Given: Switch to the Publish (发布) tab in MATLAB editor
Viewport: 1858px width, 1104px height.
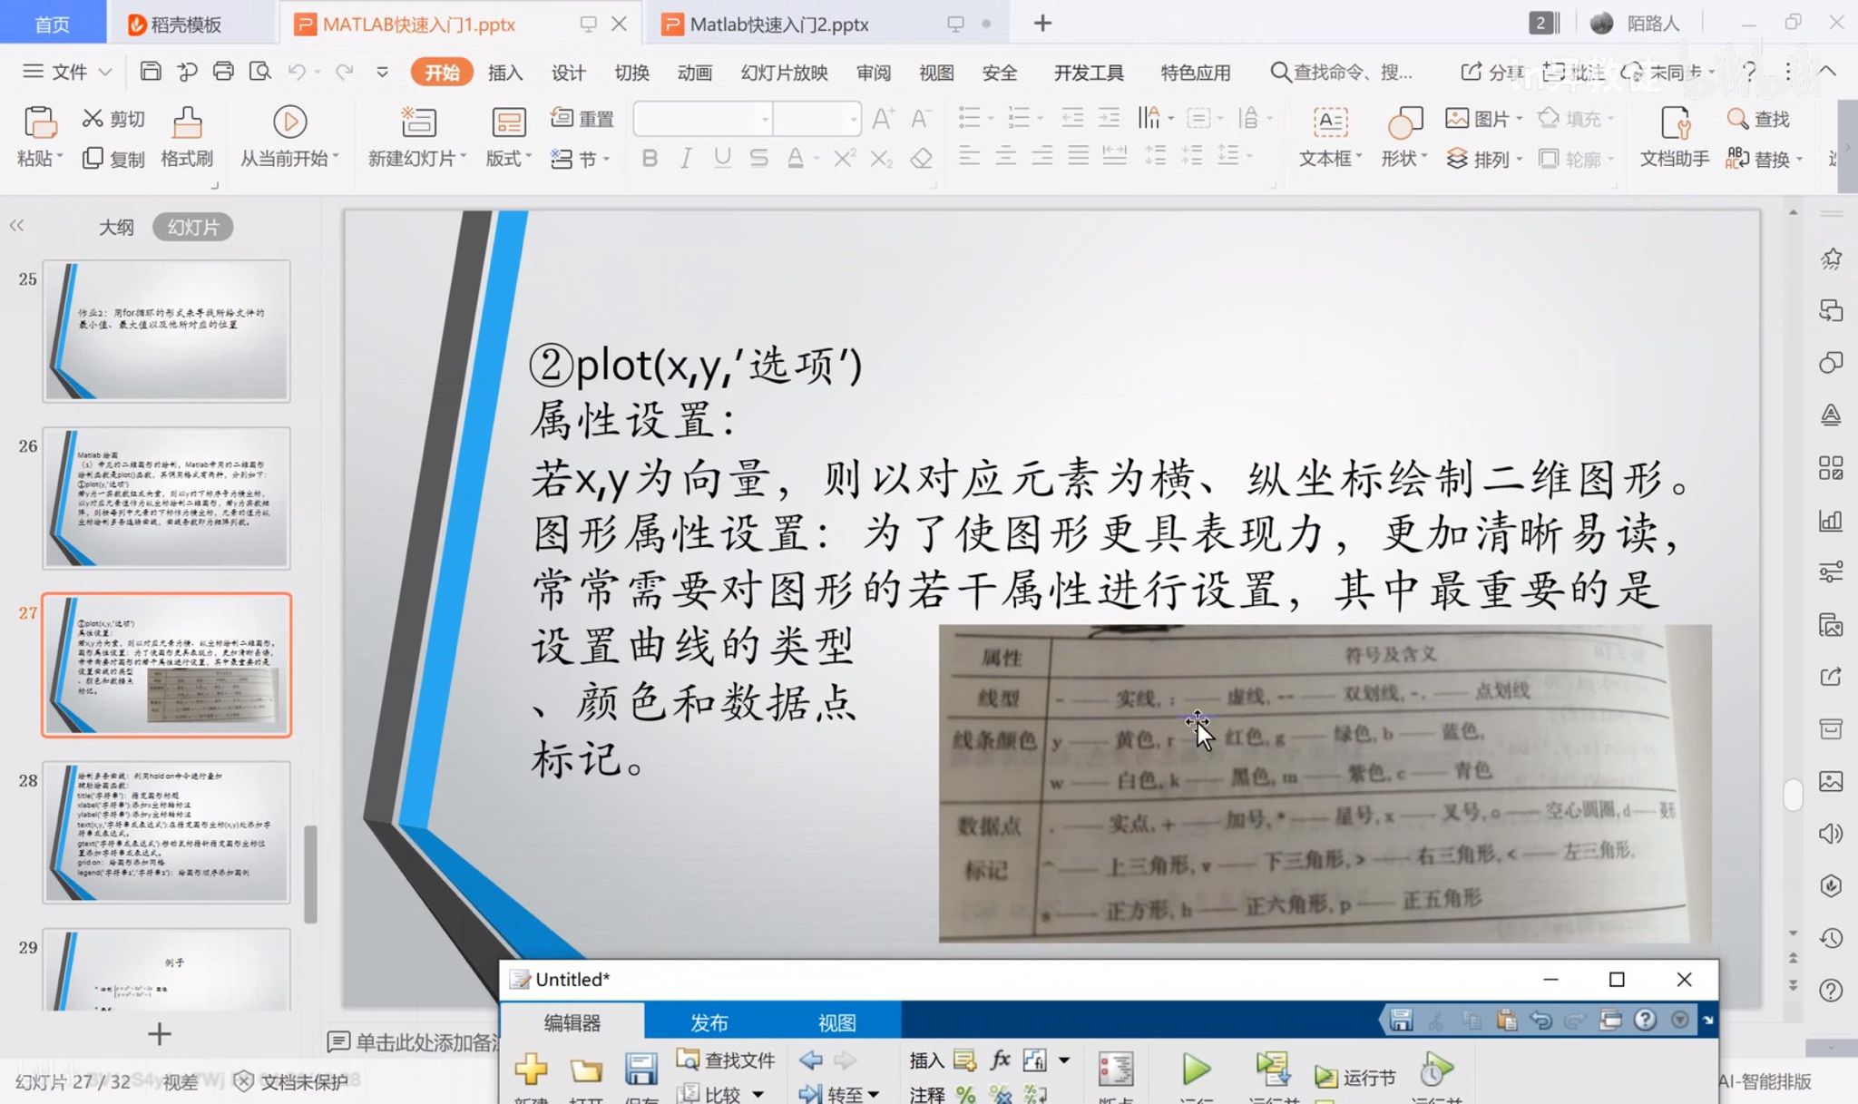Looking at the screenshot, I should pos(709,1022).
